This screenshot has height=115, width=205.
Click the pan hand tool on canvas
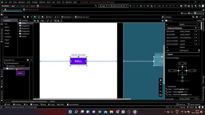tap(160, 80)
